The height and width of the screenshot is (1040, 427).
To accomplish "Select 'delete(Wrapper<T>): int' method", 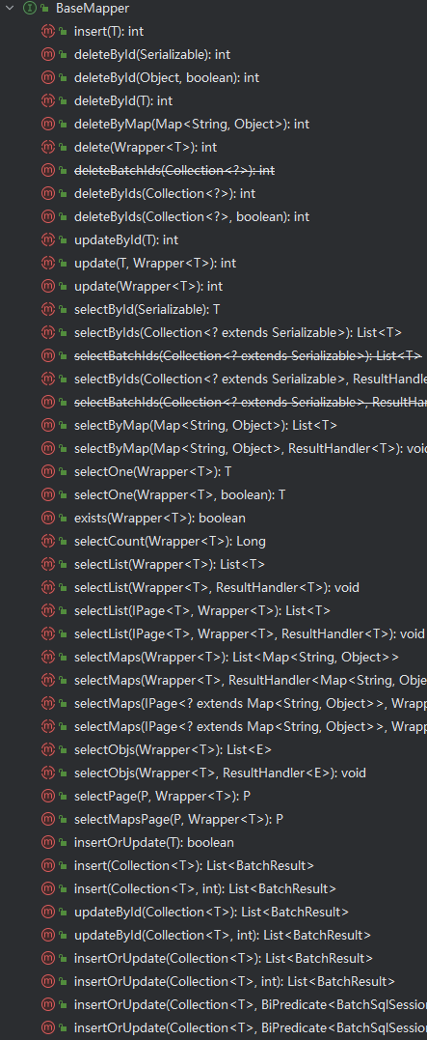I will (x=146, y=147).
